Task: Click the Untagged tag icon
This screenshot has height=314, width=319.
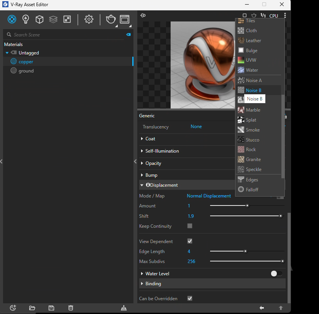Action: 14,53
